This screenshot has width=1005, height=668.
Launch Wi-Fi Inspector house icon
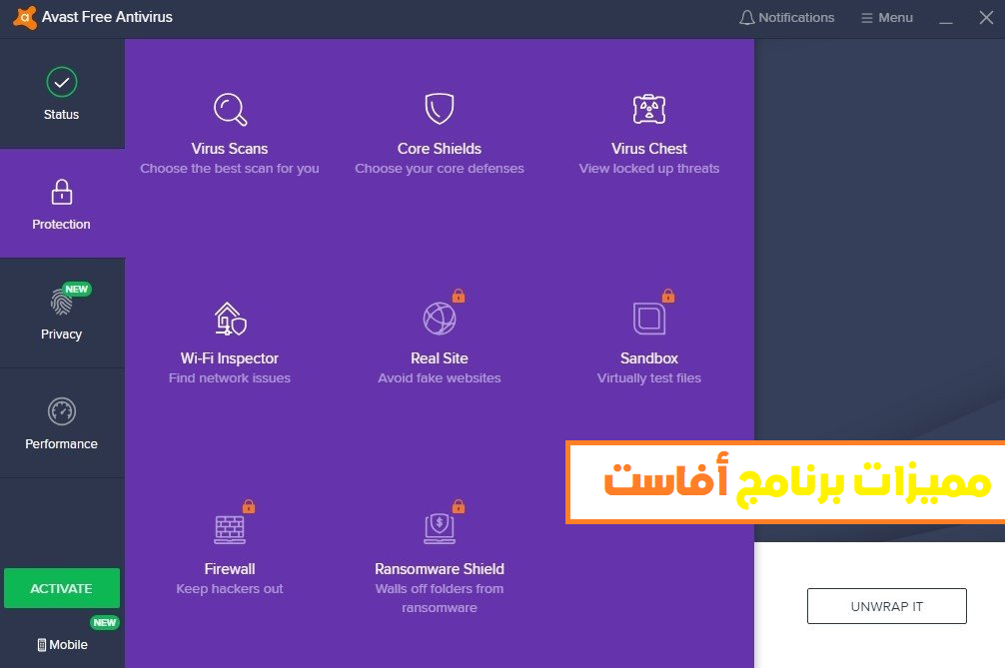point(230,319)
